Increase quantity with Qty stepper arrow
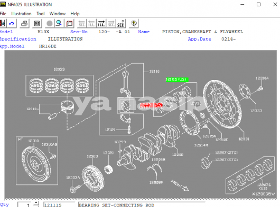 tap(36, 203)
